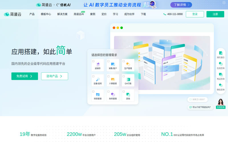Close the top AI banner

tap(224, 3)
